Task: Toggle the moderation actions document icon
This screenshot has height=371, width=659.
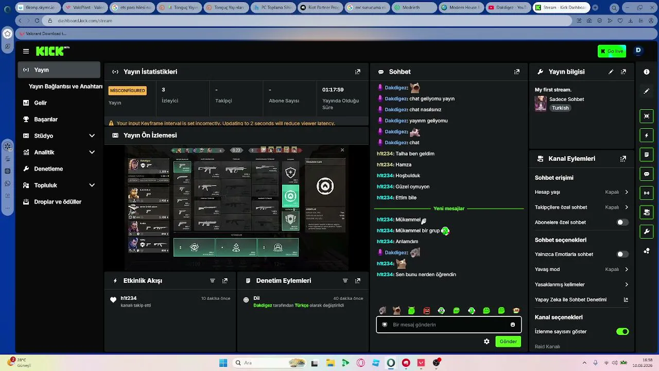Action: click(647, 155)
